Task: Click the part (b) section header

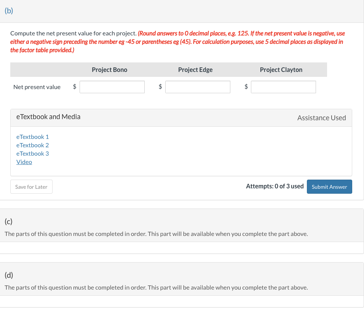Action: (9, 11)
